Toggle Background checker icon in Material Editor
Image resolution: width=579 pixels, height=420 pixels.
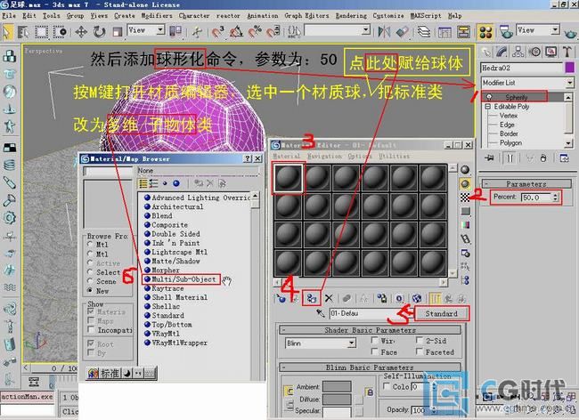[x=465, y=198]
